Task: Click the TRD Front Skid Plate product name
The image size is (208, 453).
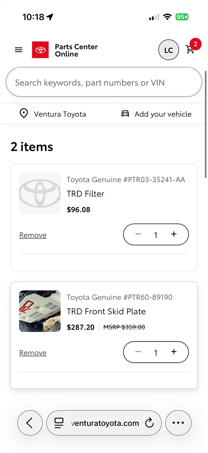Action: click(x=106, y=311)
